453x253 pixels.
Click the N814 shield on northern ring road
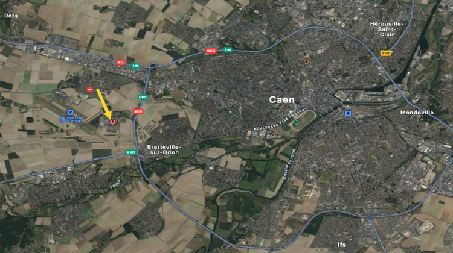tap(211, 51)
